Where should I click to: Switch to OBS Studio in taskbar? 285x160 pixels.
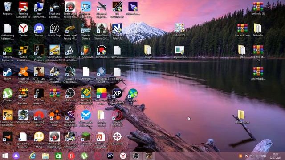(x=136, y=156)
